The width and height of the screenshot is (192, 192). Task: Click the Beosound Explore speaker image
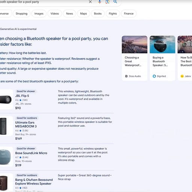[x=6, y=183]
